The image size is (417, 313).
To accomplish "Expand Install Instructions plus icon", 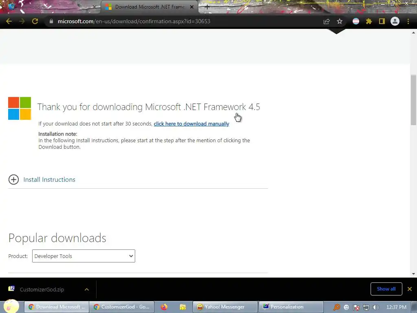I will [13, 180].
